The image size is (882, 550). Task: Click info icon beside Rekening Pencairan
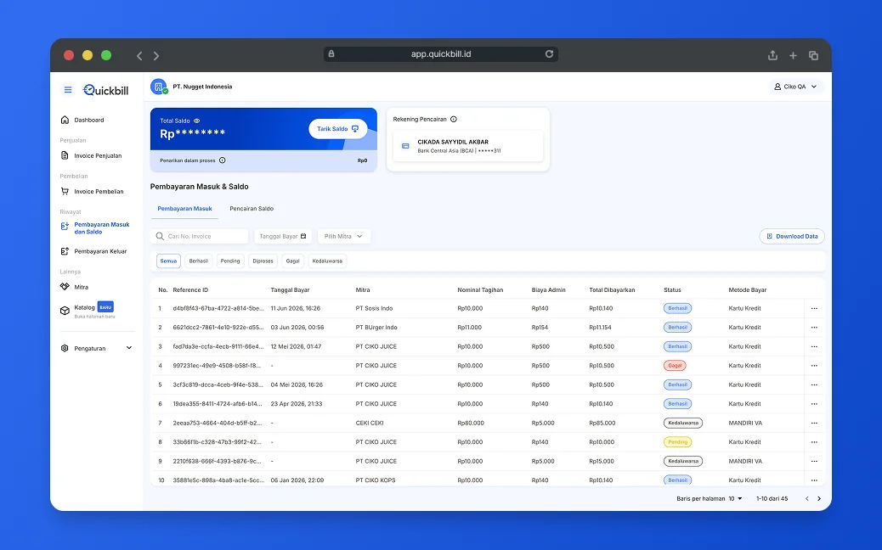[454, 119]
